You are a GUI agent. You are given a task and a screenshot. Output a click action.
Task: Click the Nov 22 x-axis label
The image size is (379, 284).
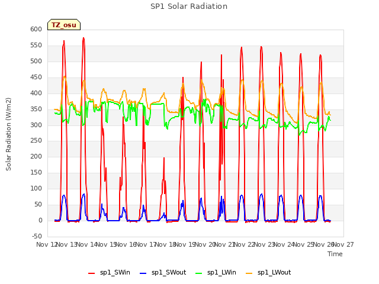tap(245, 244)
